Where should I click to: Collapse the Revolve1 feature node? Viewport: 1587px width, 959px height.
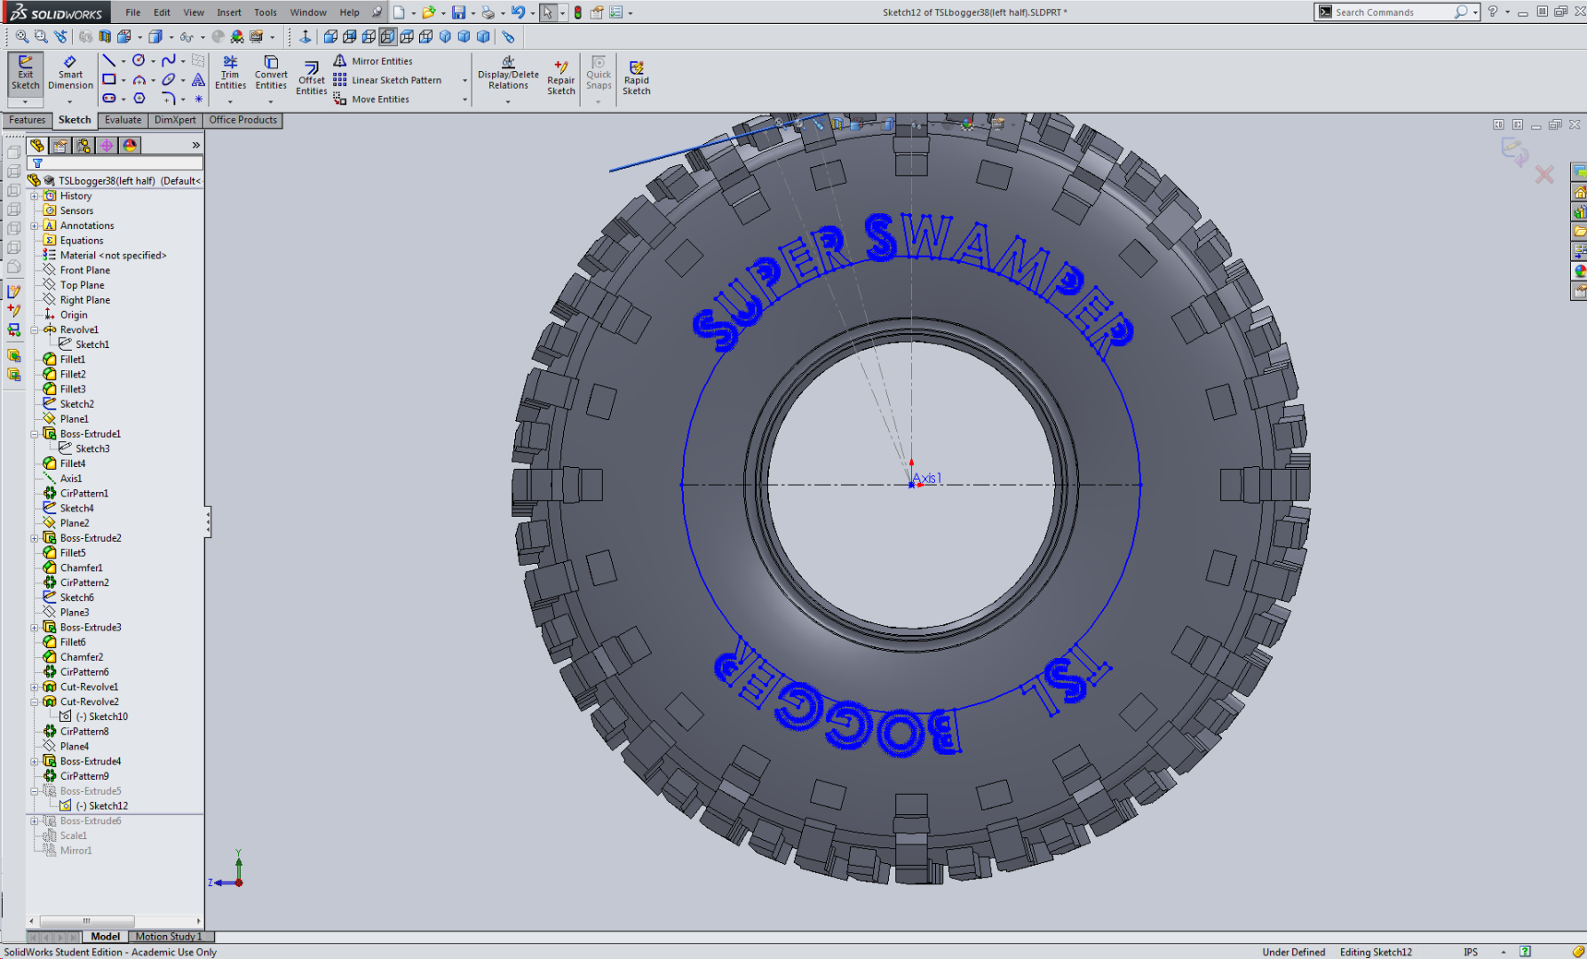[36, 329]
